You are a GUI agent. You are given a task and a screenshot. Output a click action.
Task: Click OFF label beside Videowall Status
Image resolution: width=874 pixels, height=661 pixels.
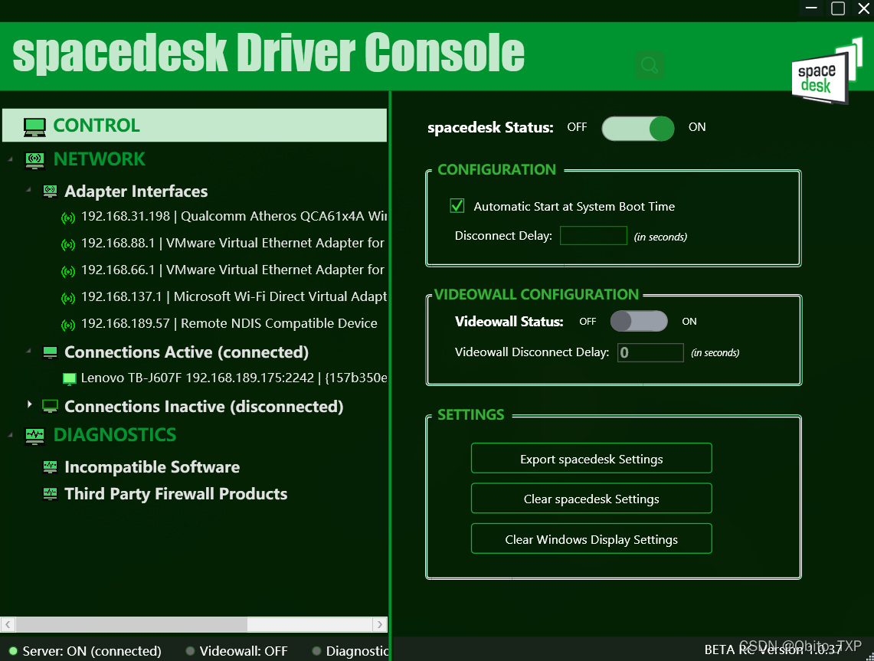[x=588, y=322]
